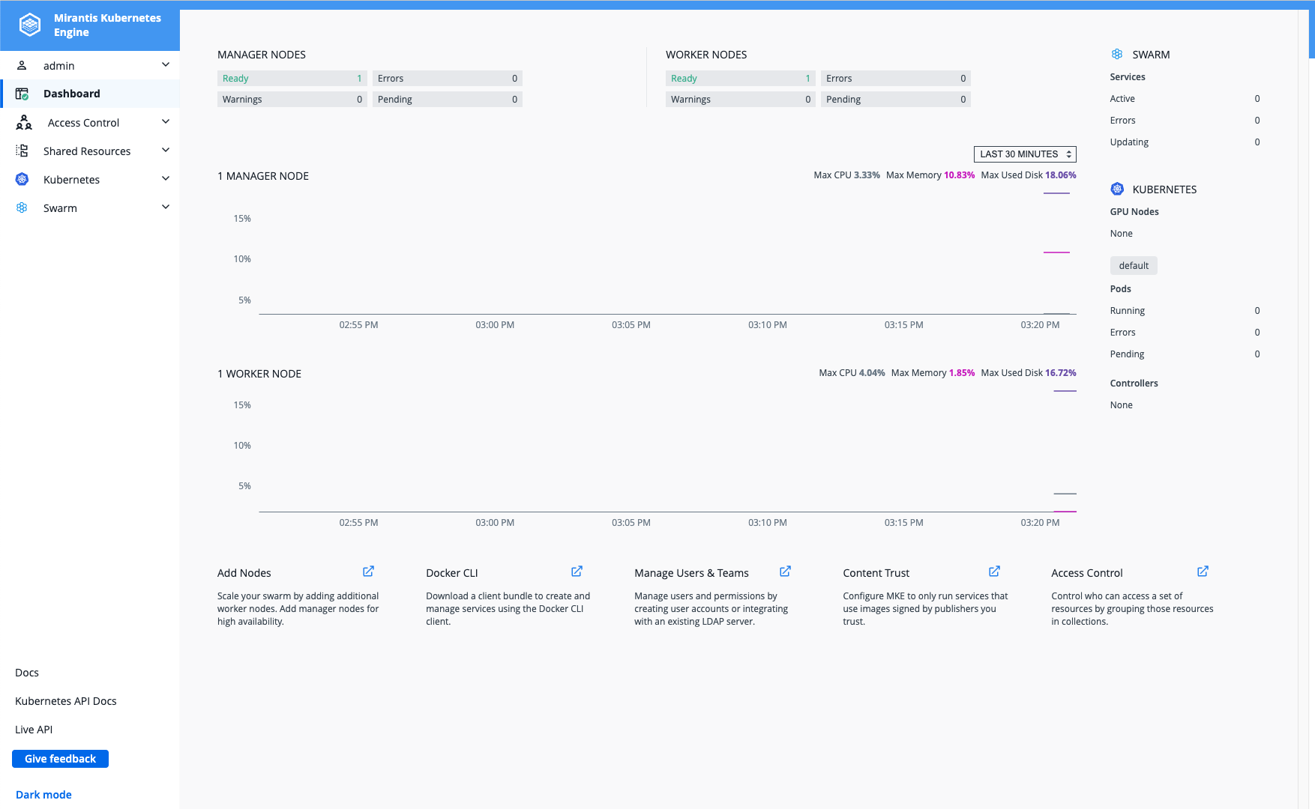Open the Live API link

tap(34, 730)
